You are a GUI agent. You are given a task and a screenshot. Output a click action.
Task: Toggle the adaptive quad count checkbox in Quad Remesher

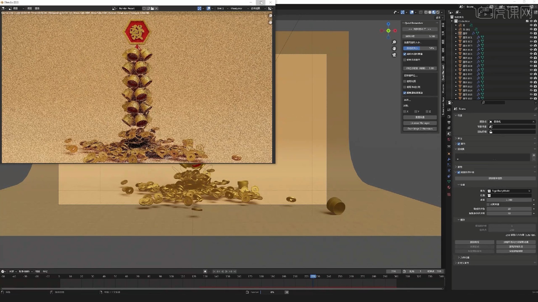point(405,54)
